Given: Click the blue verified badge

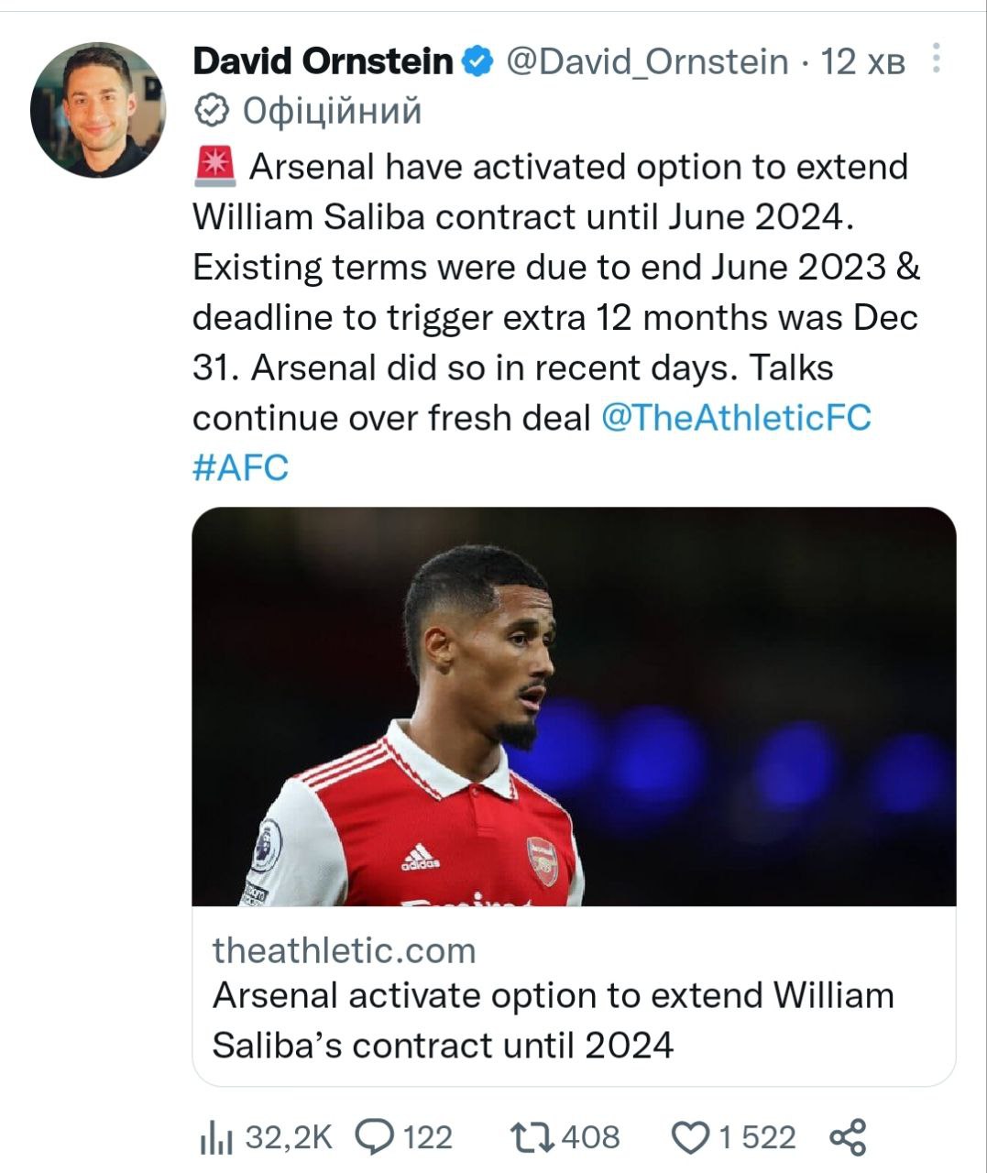Looking at the screenshot, I should pos(477,61).
